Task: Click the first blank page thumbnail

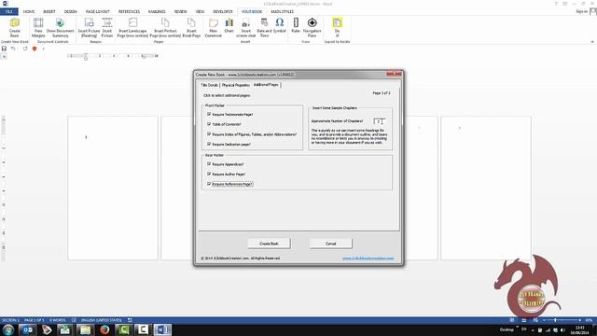Action: pos(113,189)
